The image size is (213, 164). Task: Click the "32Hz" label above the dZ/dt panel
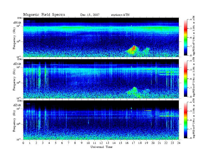coord(20,101)
